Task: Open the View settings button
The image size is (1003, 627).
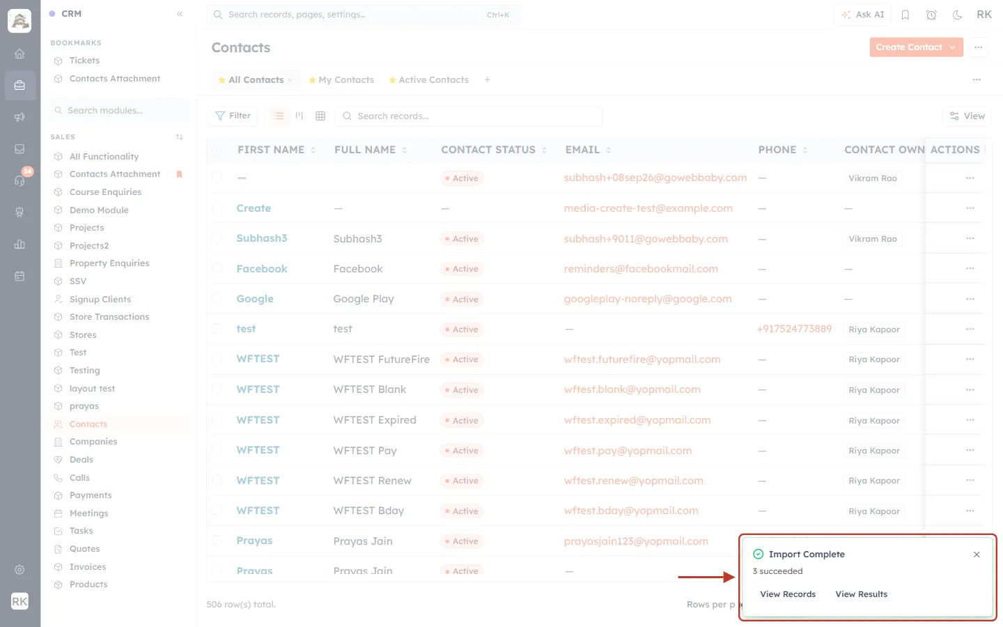Action: click(967, 116)
